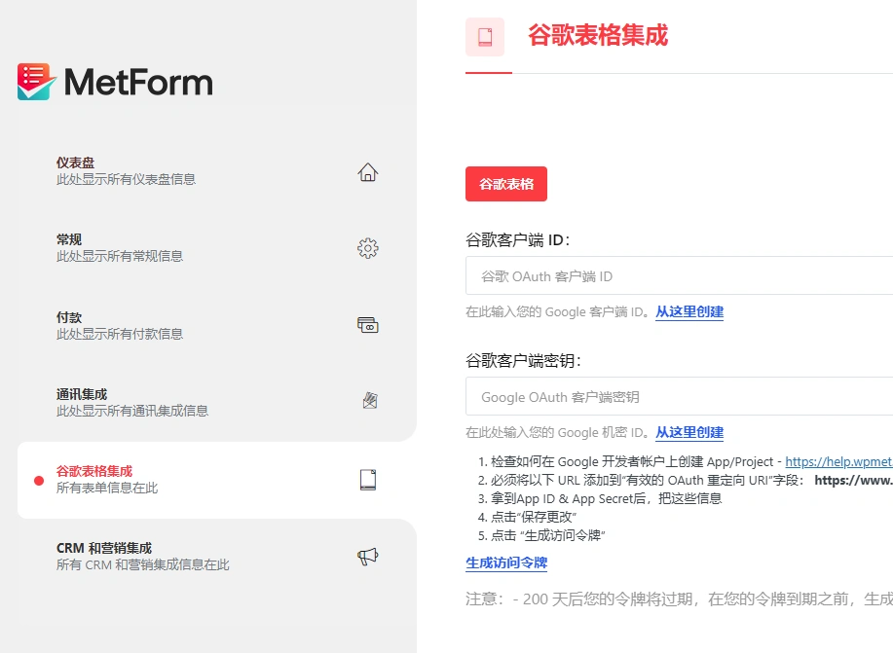Open 从这里创建 link under client secret
Screen dimensions: 893x653
point(688,432)
